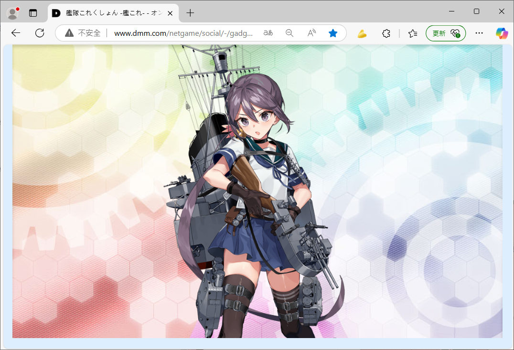This screenshot has height=350, width=514.
Task: Open the zoom magnifier control
Action: coord(289,33)
